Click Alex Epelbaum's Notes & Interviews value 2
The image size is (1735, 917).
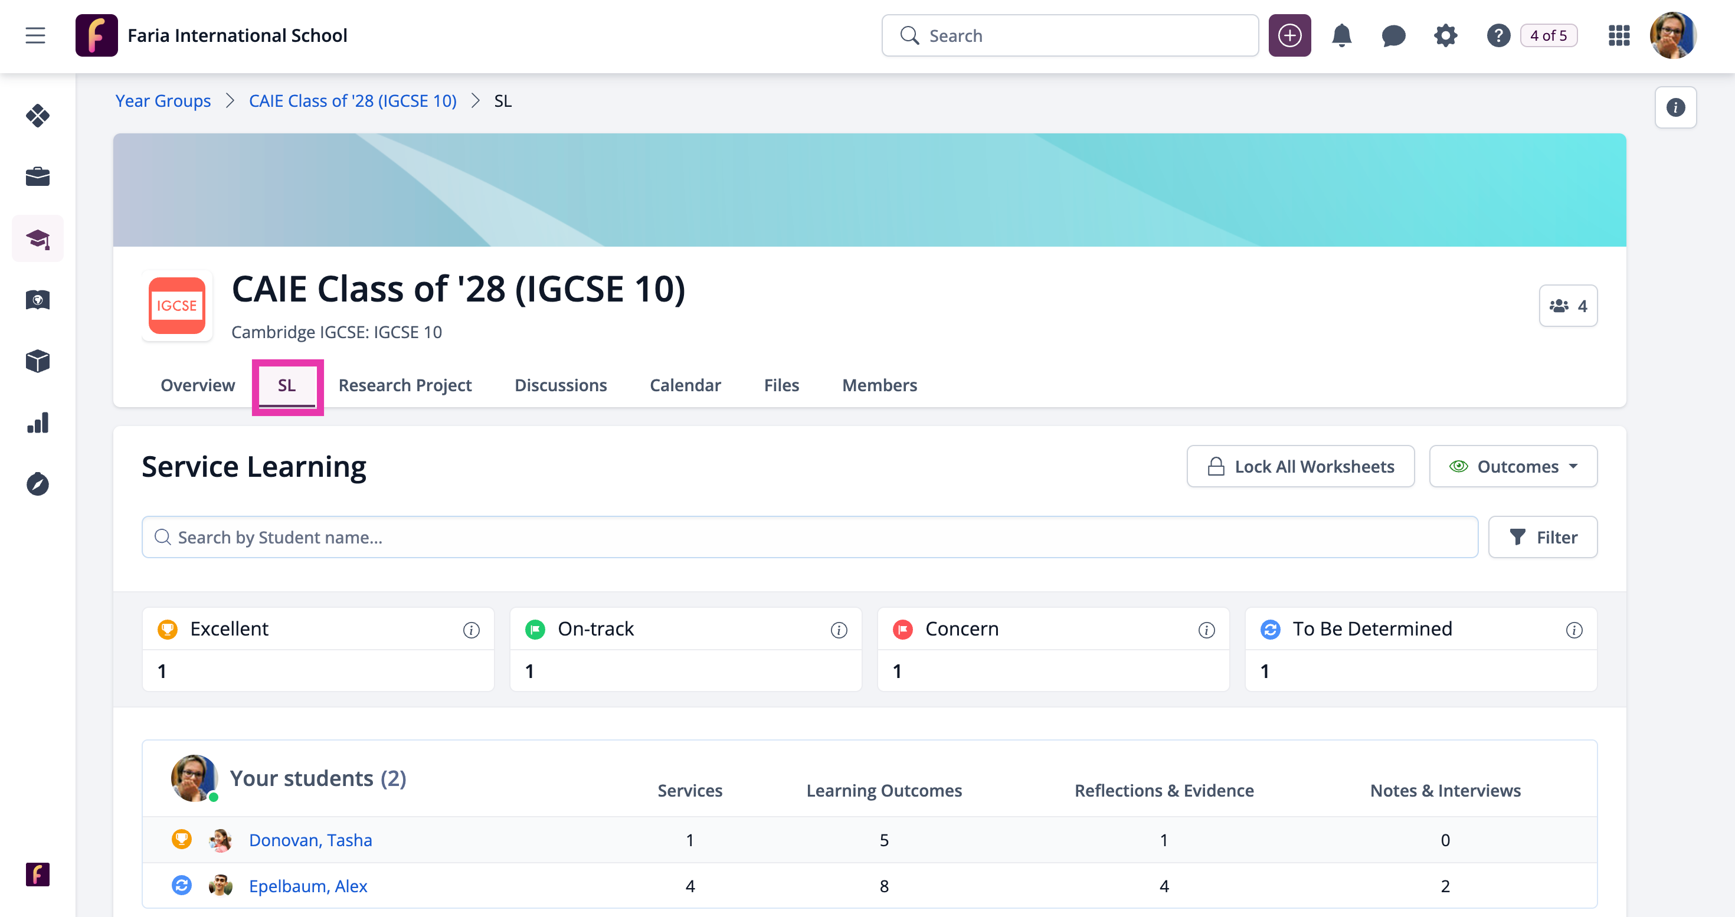click(1445, 886)
